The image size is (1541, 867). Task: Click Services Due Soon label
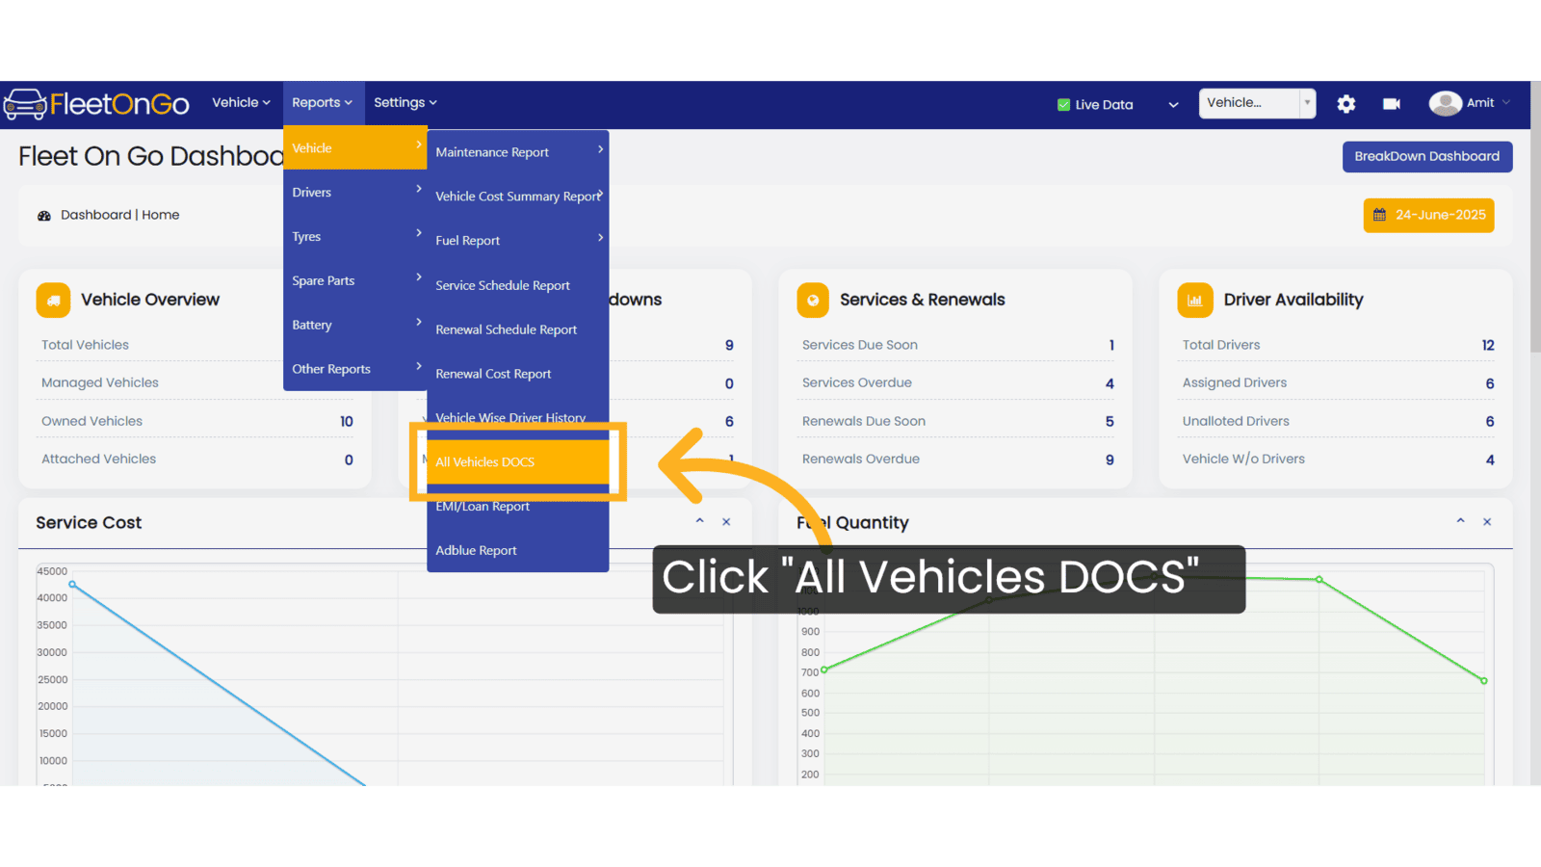[x=860, y=345]
